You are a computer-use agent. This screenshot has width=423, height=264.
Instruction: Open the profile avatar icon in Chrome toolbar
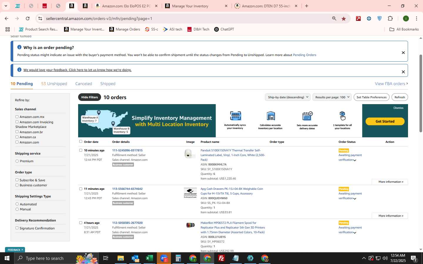406,18
